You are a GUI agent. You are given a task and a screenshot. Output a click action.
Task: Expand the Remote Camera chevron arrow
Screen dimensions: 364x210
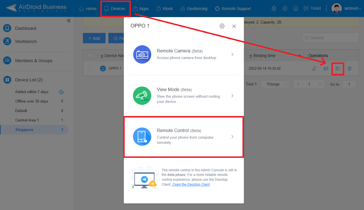point(232,54)
